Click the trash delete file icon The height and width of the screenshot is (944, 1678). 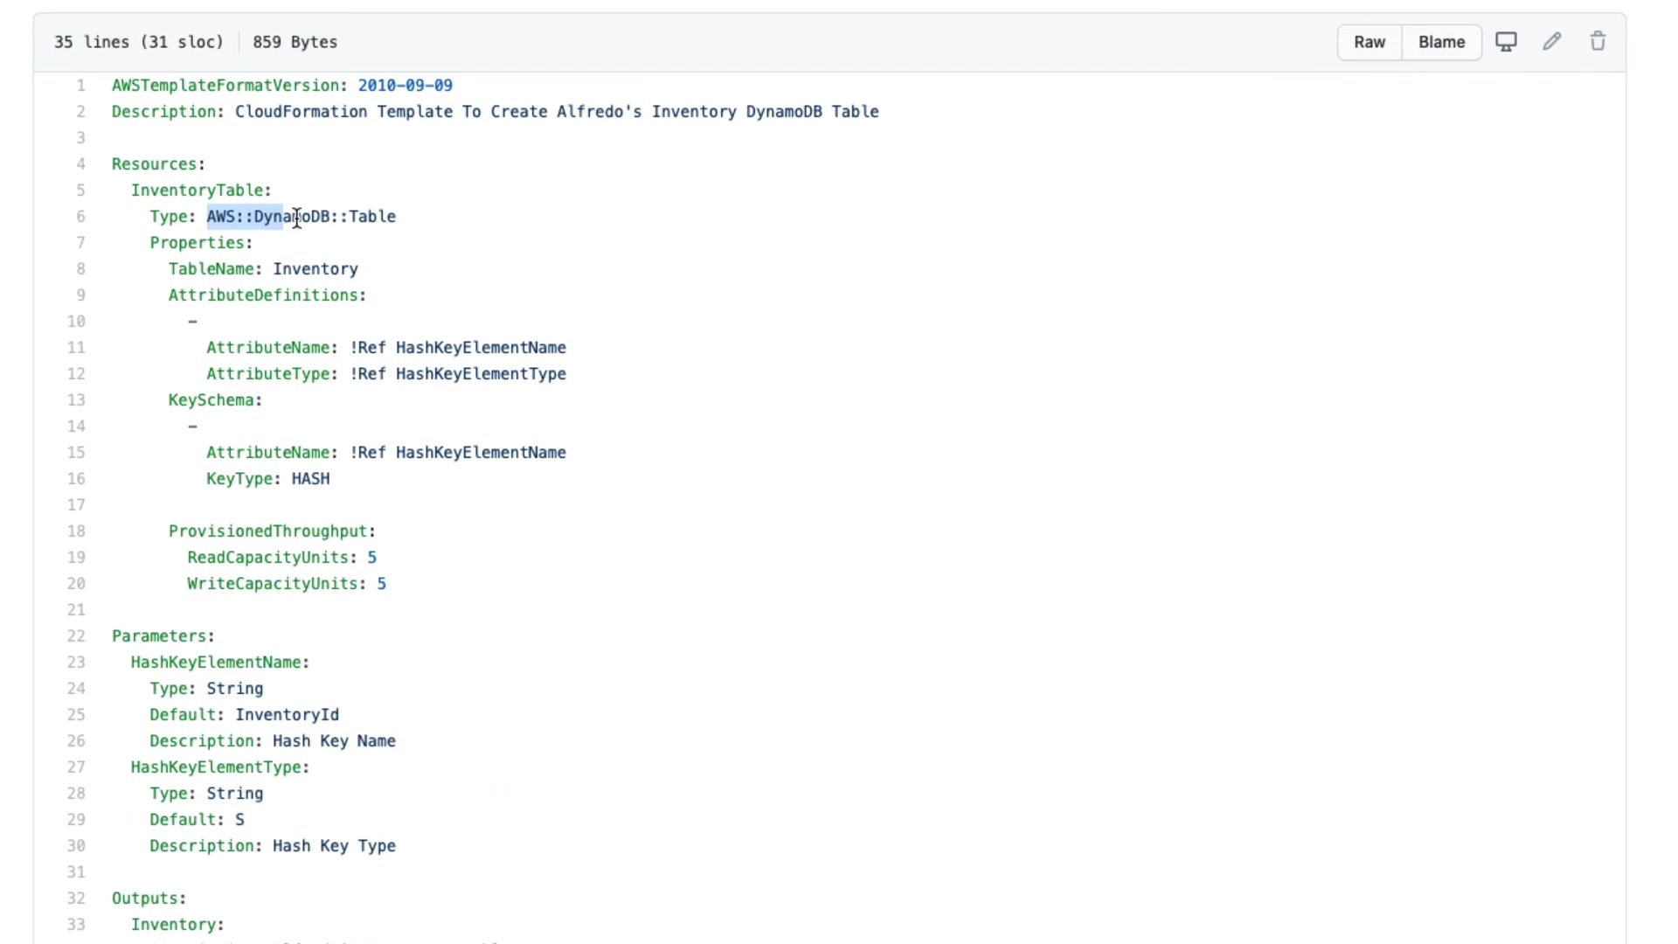(1598, 42)
